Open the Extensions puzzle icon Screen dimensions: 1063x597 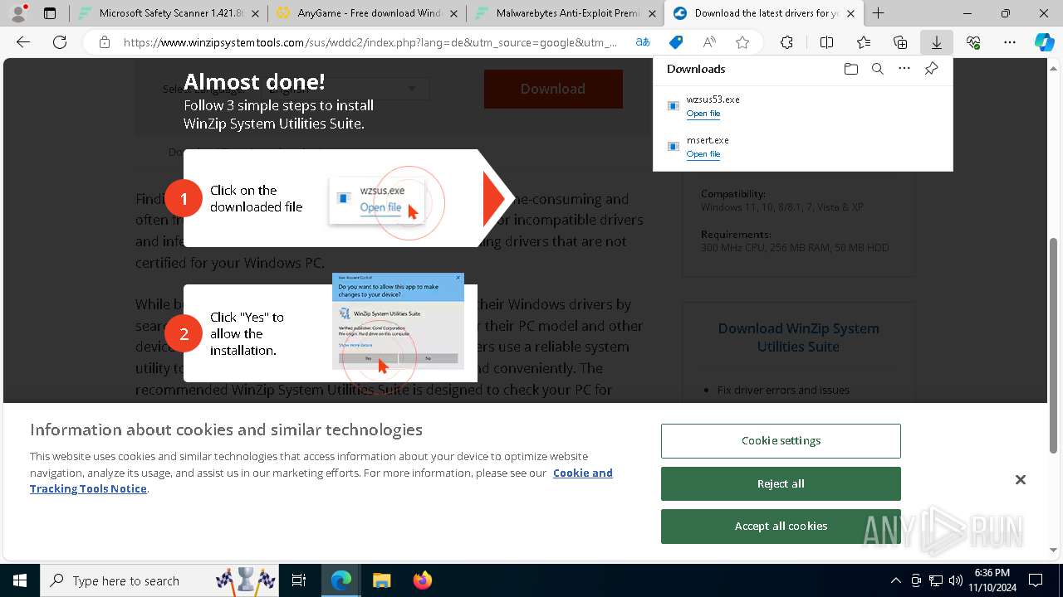pyautogui.click(x=786, y=42)
